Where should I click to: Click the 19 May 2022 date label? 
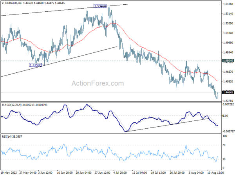[x=9, y=172]
